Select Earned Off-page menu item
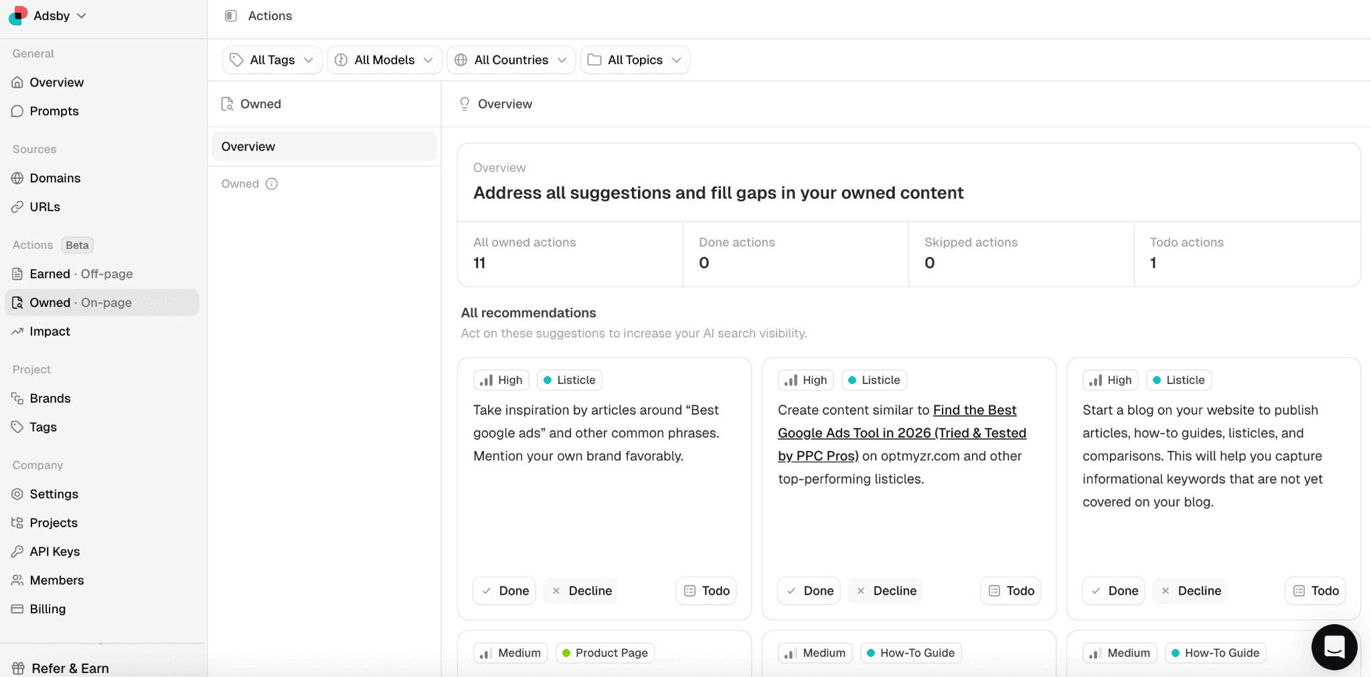The height and width of the screenshot is (677, 1371). click(80, 274)
